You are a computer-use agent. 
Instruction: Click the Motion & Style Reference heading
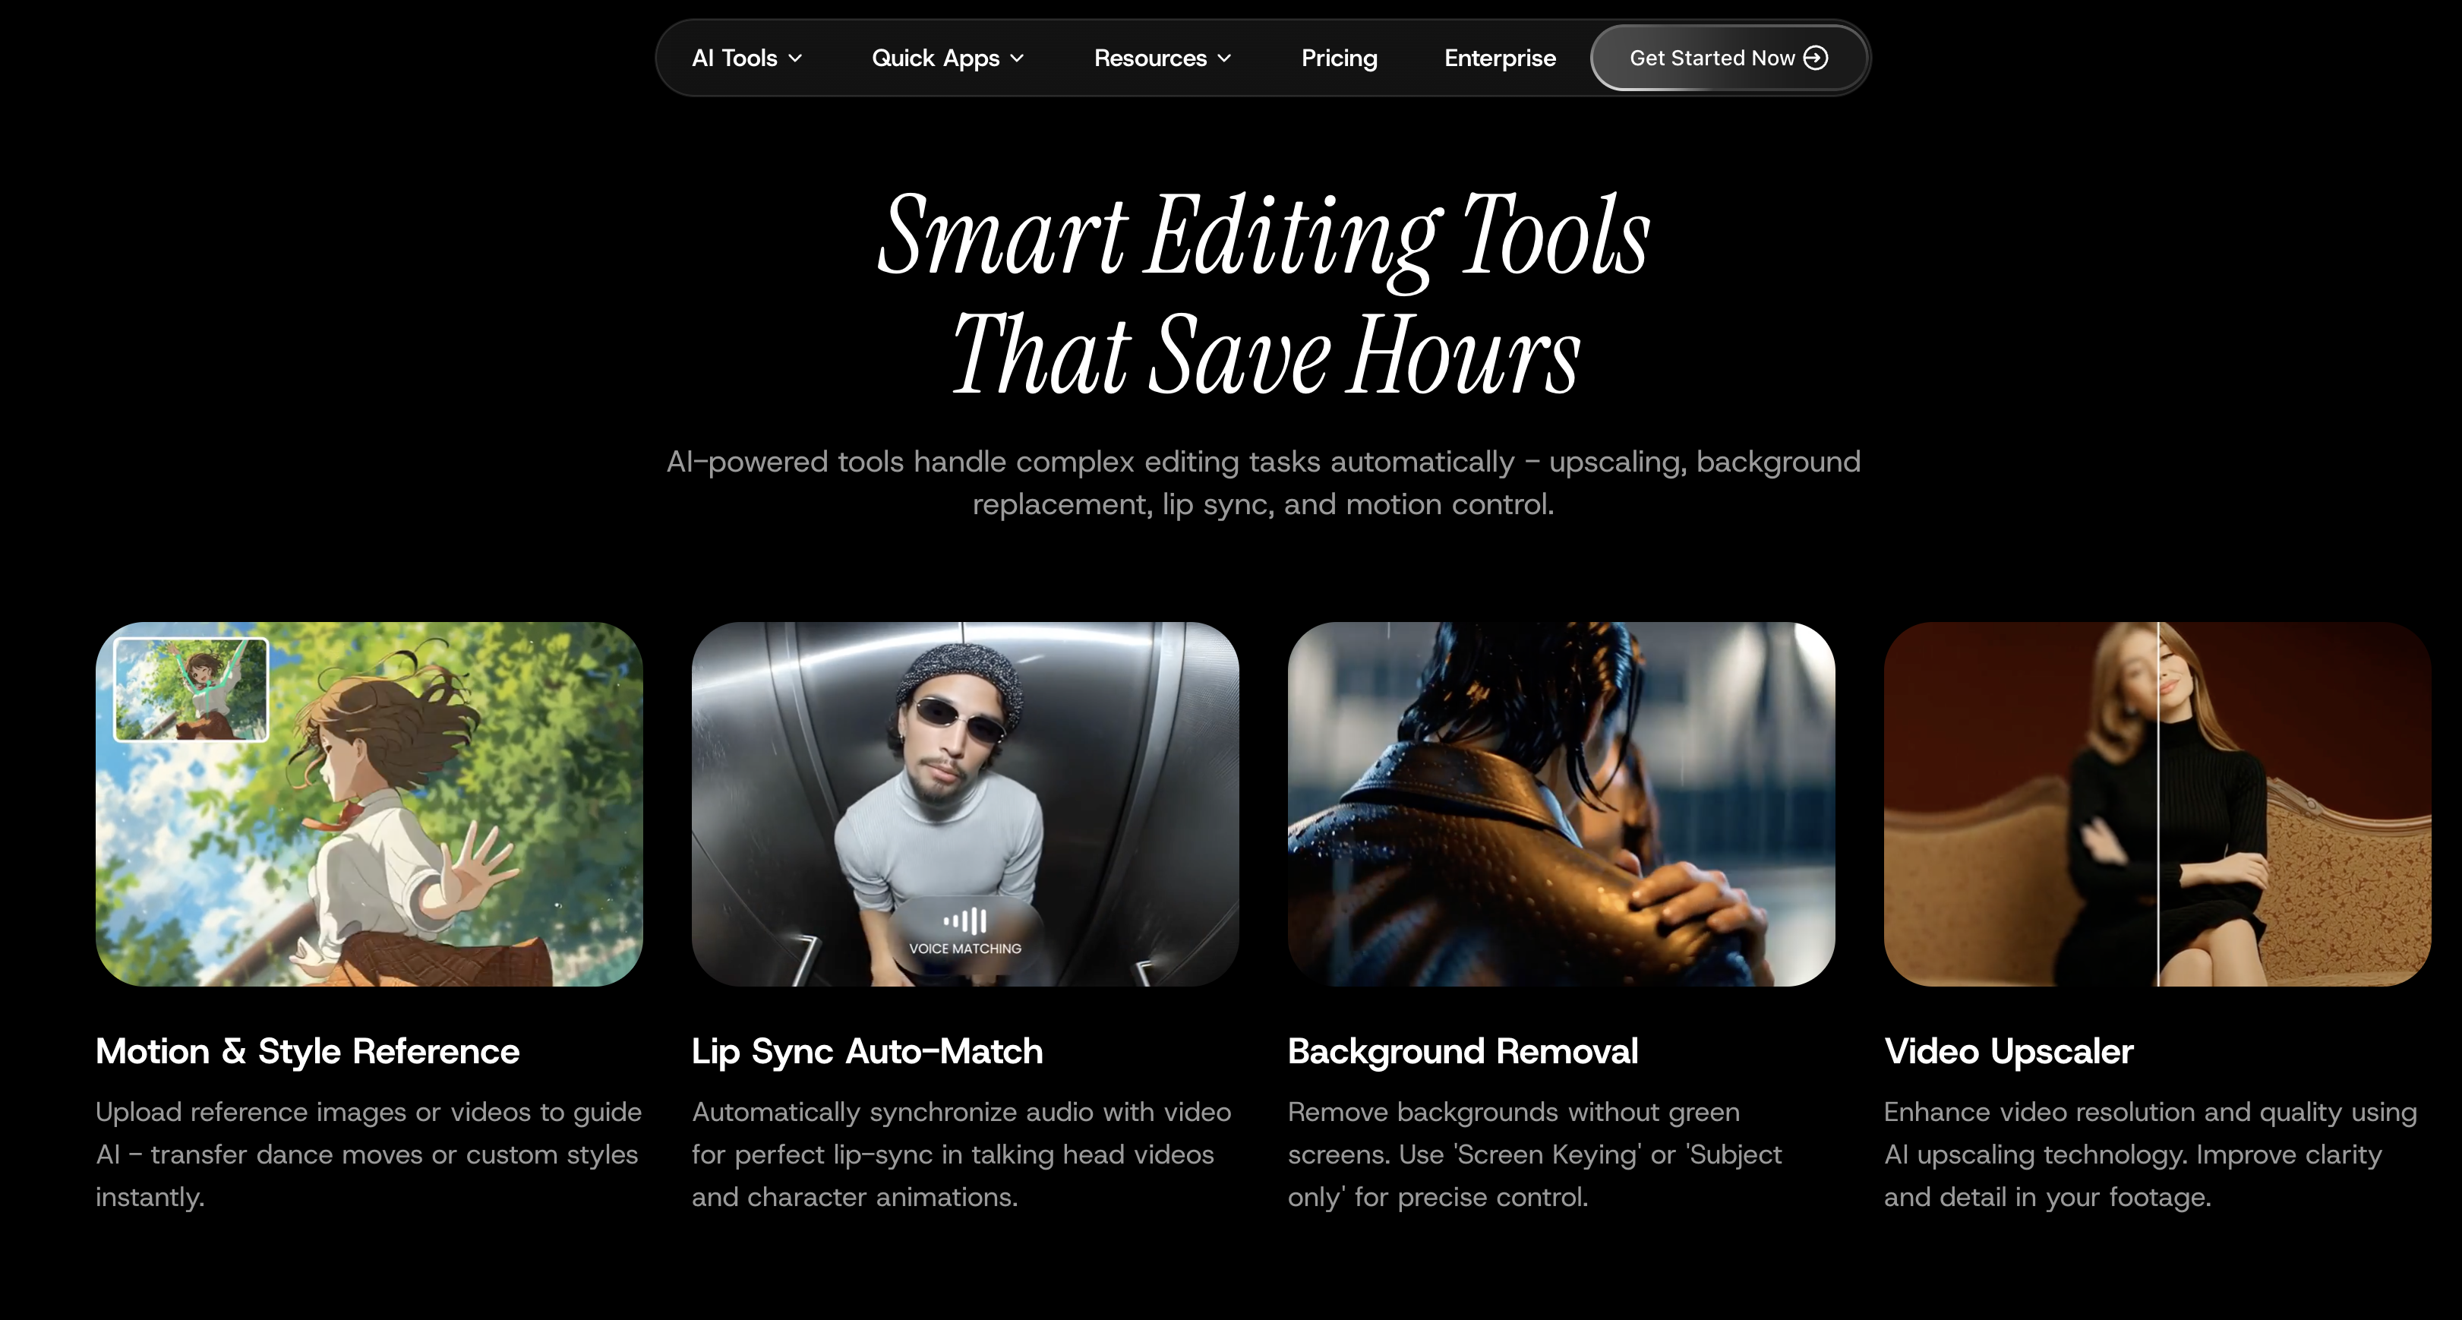(308, 1051)
